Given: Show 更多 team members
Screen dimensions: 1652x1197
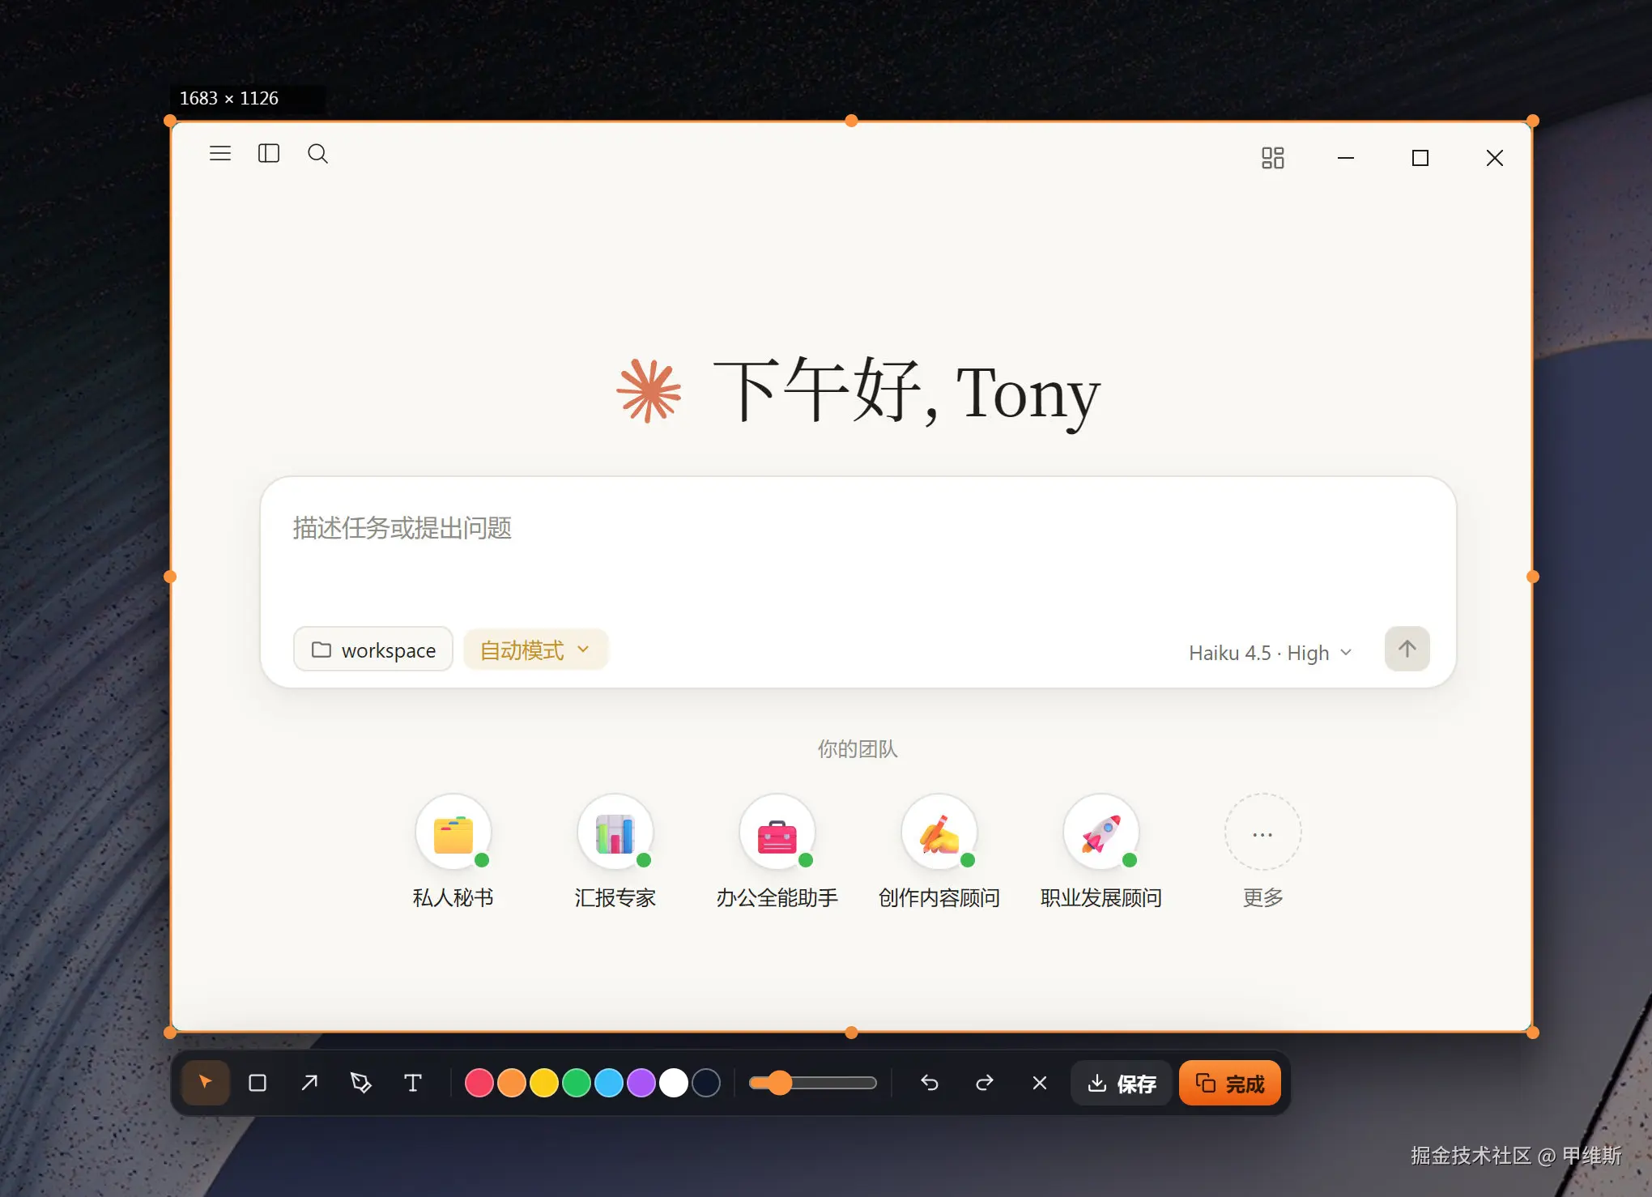Looking at the screenshot, I should click(x=1263, y=851).
